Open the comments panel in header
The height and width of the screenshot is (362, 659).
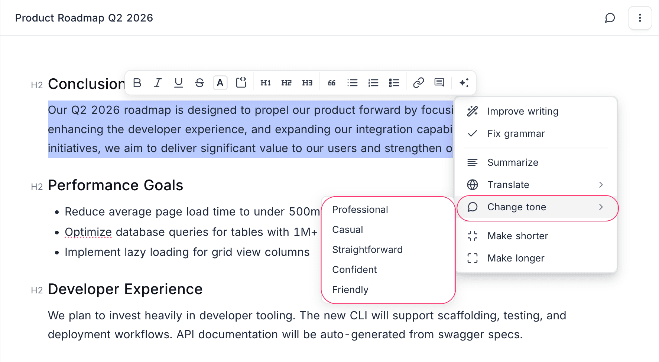(x=610, y=18)
